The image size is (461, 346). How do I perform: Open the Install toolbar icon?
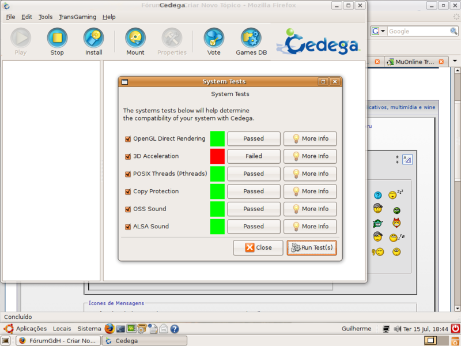tap(93, 38)
